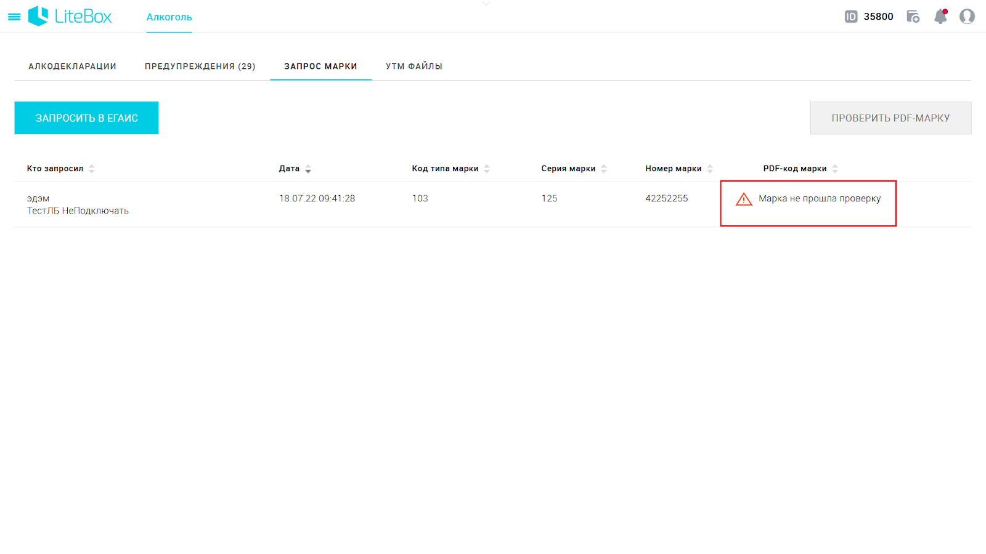Switch to the Алкодекларации tab
The image size is (986, 554).
tap(72, 66)
